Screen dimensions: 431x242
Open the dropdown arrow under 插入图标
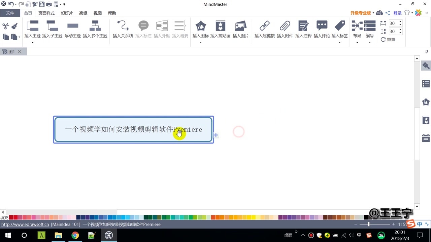pyautogui.click(x=201, y=43)
